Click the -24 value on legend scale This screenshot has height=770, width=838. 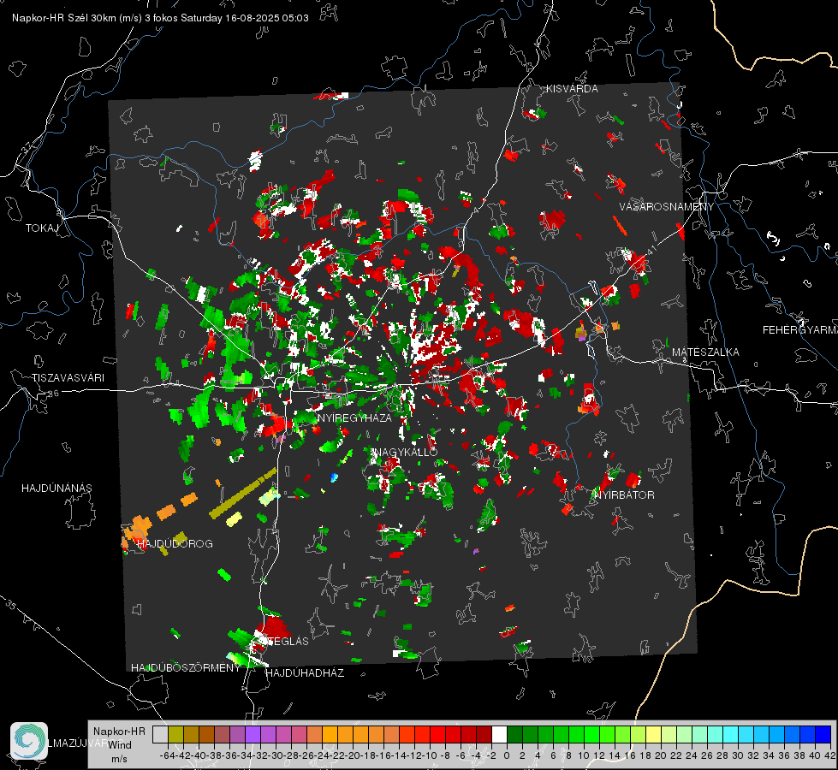click(322, 755)
